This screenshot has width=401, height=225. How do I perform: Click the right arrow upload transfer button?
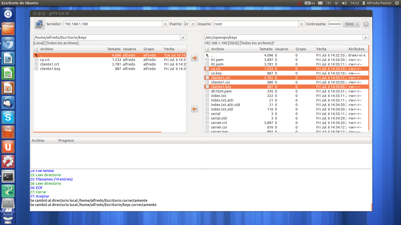click(194, 58)
